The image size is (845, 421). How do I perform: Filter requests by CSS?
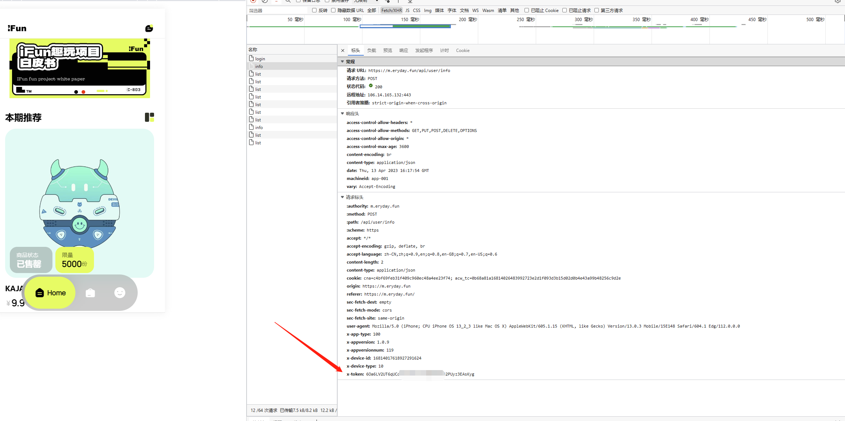point(417,10)
